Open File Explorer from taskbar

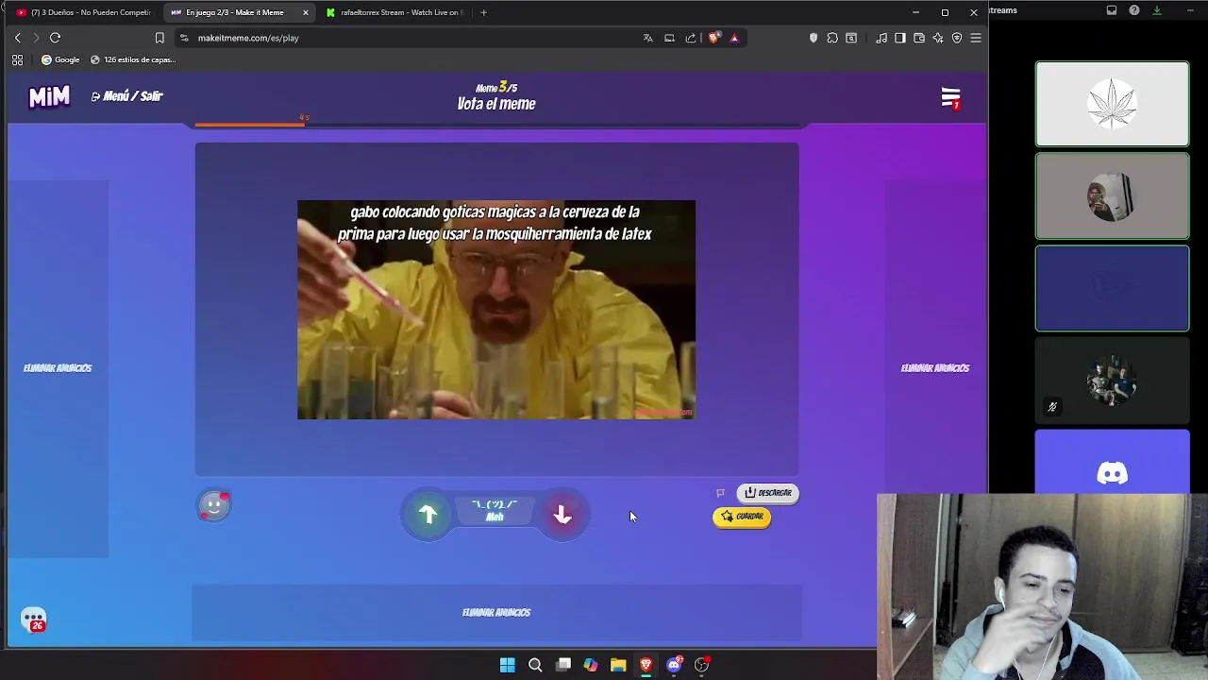point(618,665)
